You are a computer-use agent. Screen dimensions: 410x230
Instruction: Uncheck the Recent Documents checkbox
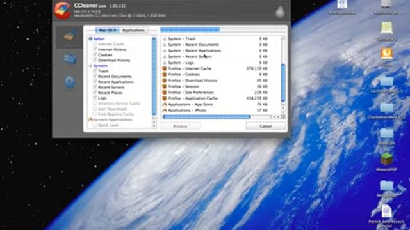point(95,77)
